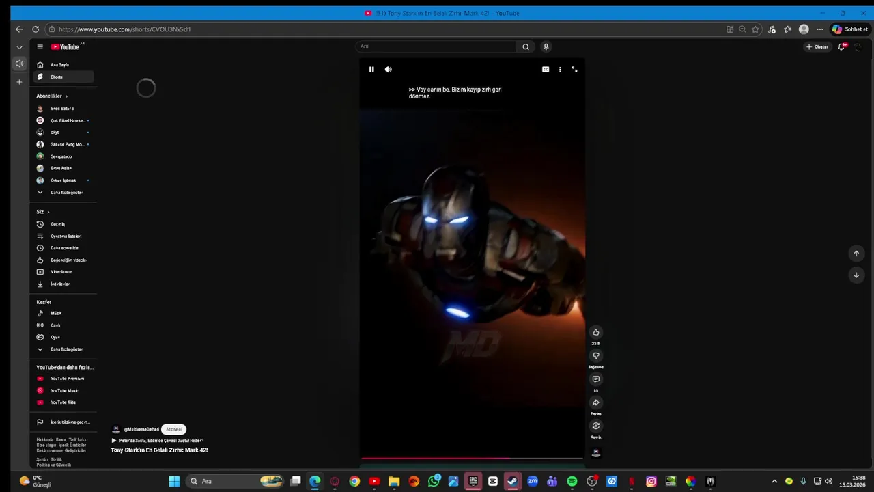Open YouTube Premium link
This screenshot has height=492, width=874.
(x=64, y=379)
